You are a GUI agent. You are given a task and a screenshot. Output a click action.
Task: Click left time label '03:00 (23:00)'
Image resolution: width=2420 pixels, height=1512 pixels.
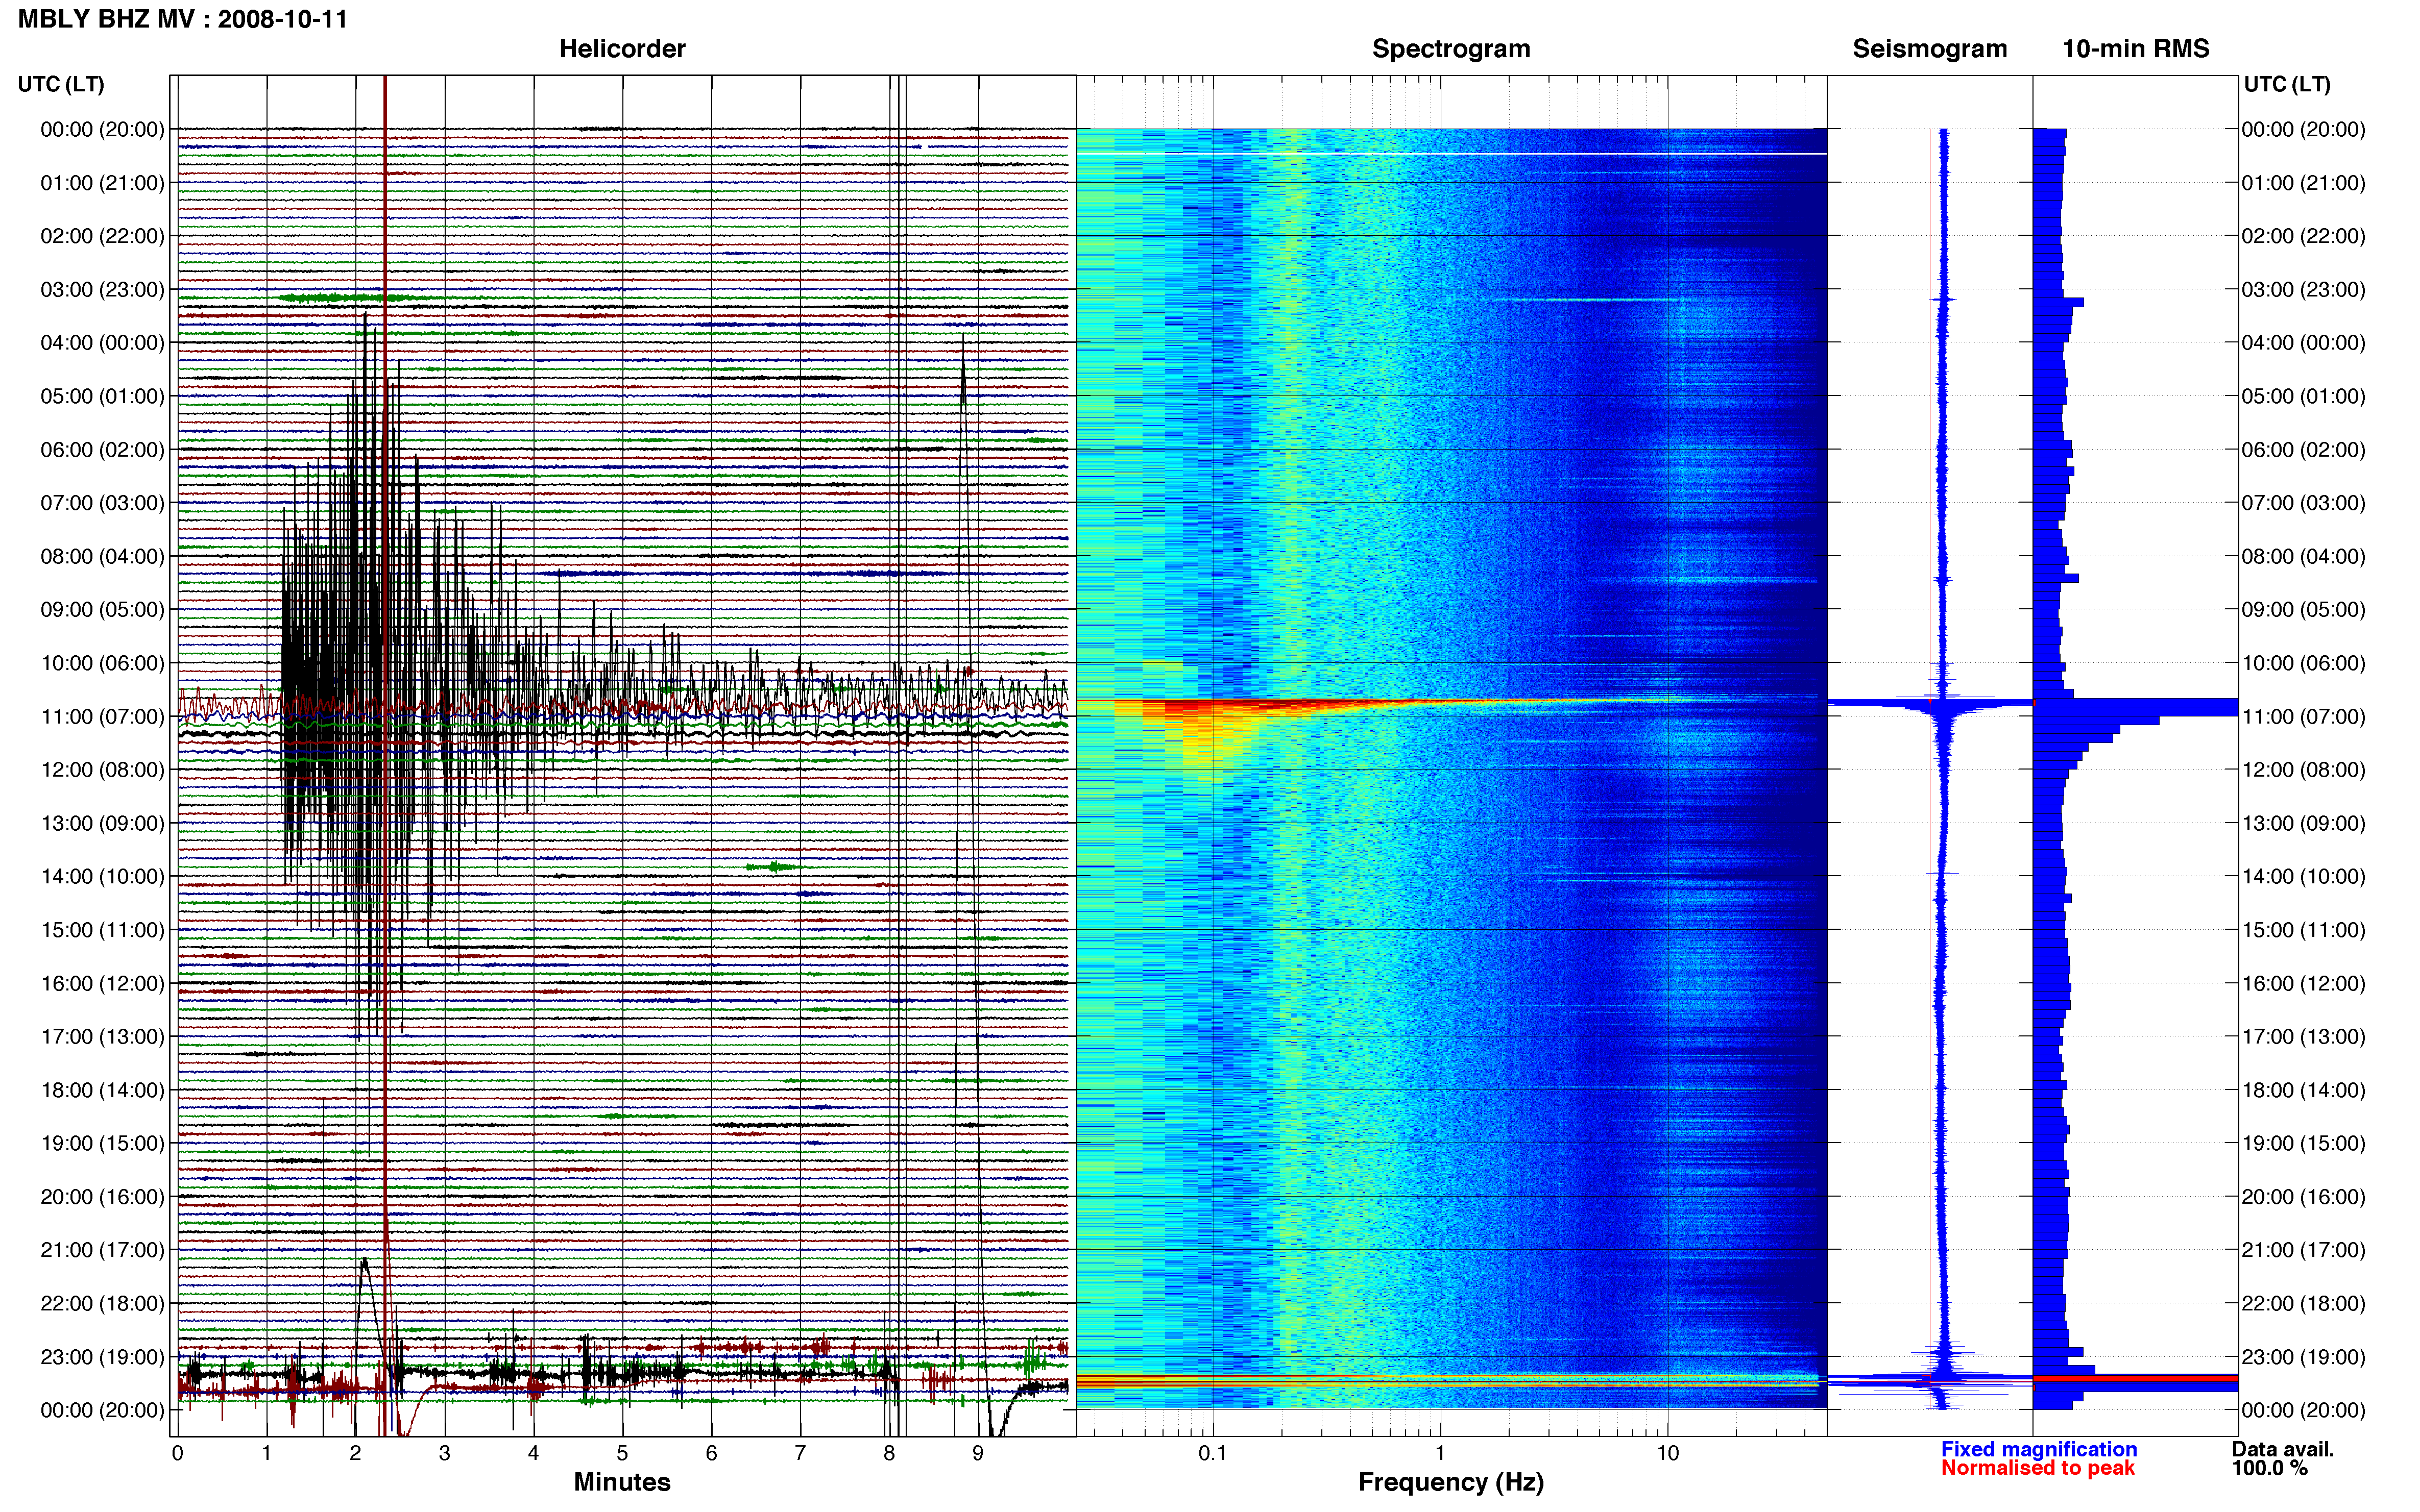[102, 290]
